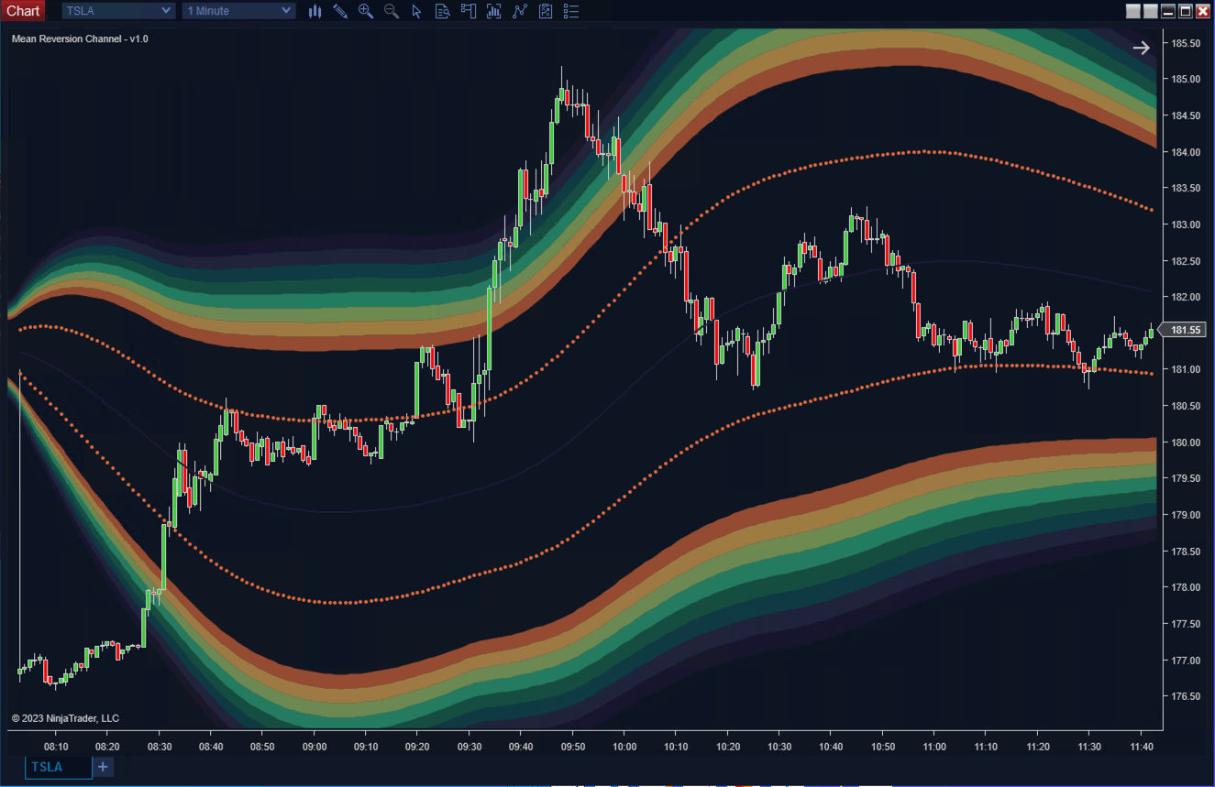
Task: Open the Strategies icon on the toolbar
Action: 519,11
